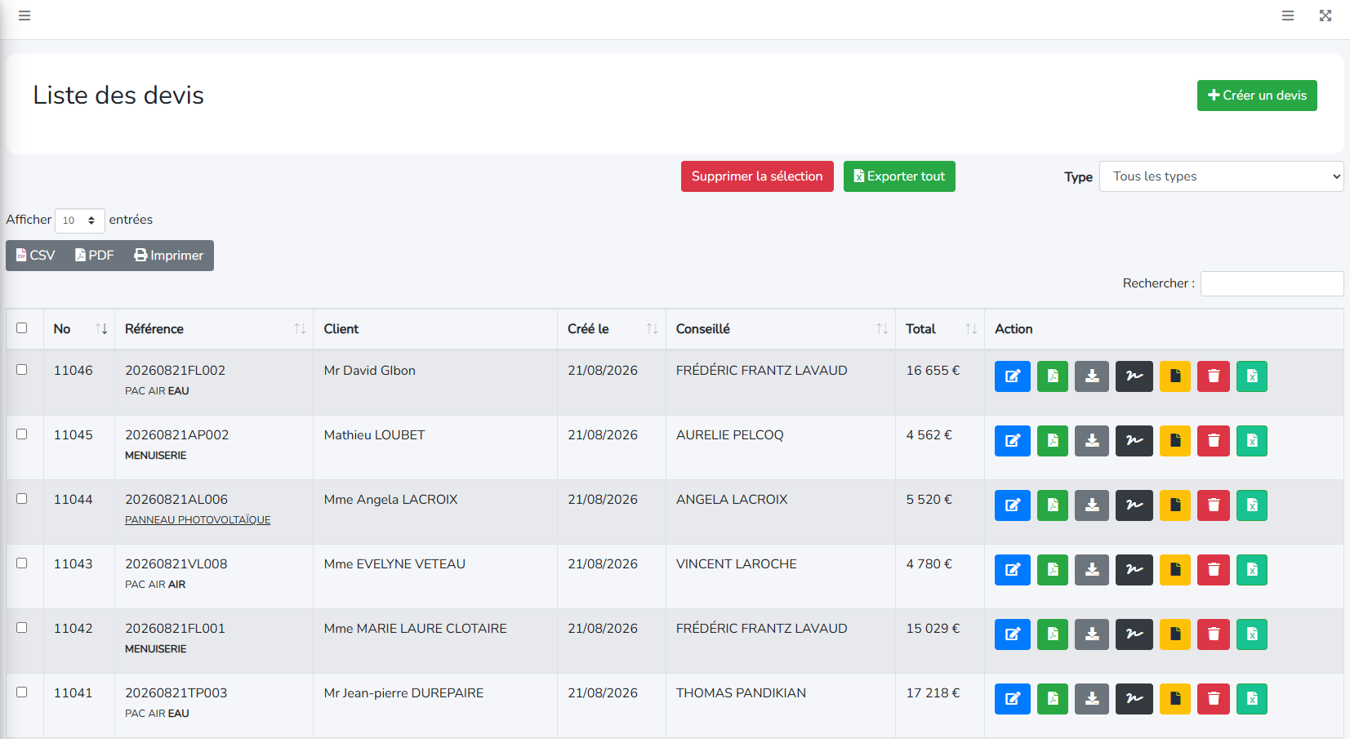Viewport: 1350px width, 739px height.
Task: Export quote 11044 to Excel
Action: pos(1252,505)
